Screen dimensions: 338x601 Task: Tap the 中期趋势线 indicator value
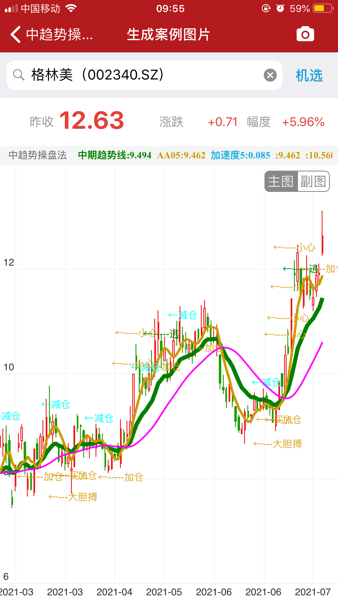click(x=115, y=155)
